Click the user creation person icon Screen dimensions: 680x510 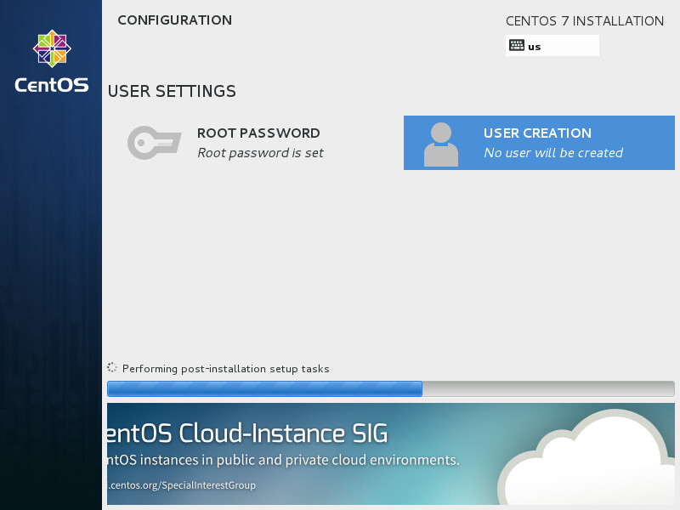[440, 144]
